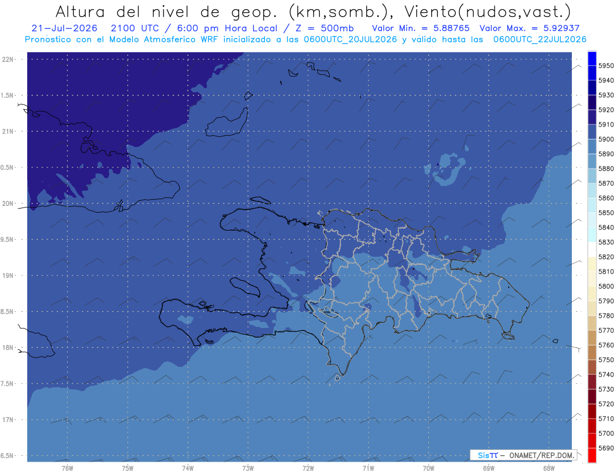
Task: Click the 'Valor Min. = 5.88765' value
Action: (x=421, y=28)
